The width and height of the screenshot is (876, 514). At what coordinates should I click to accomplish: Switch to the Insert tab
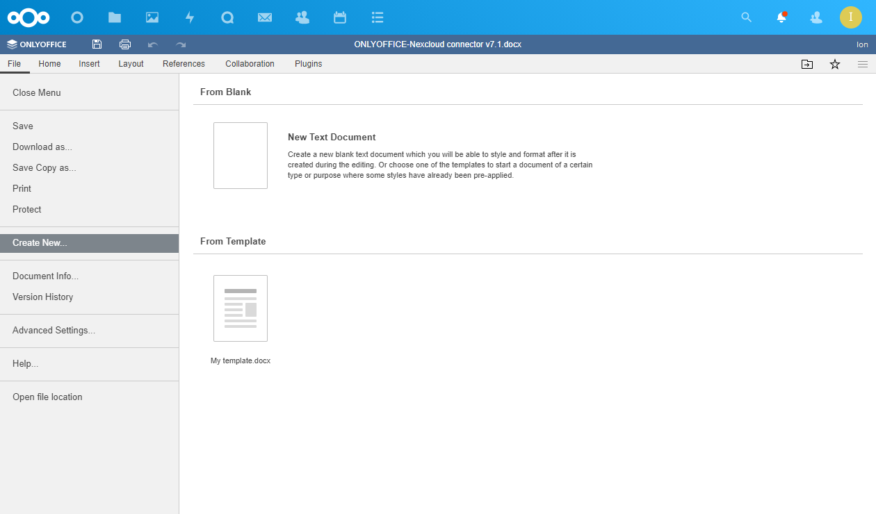point(89,64)
